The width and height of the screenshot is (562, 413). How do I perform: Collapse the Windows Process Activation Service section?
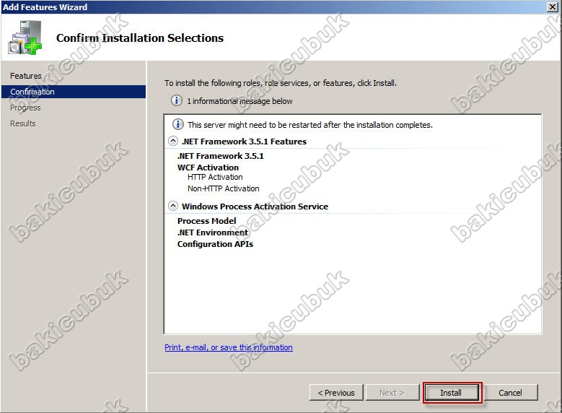click(172, 206)
